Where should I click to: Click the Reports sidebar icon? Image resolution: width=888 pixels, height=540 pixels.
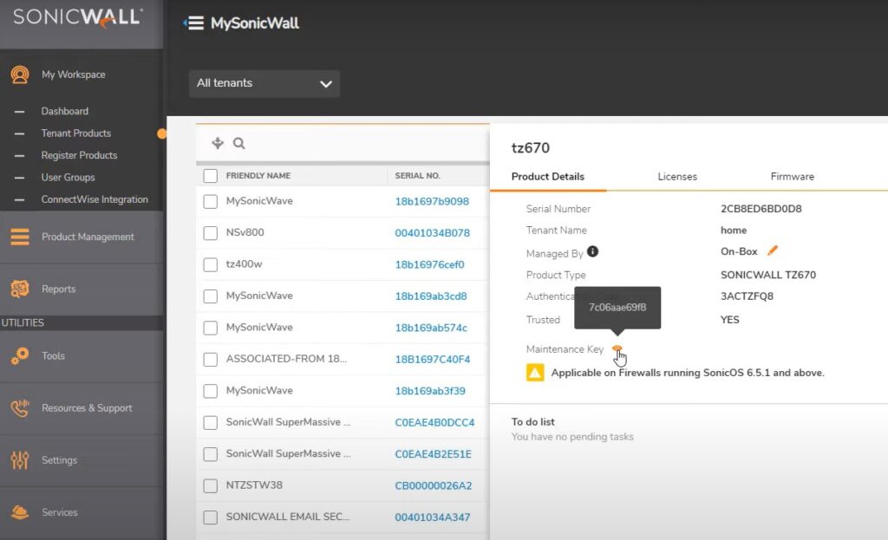click(20, 289)
